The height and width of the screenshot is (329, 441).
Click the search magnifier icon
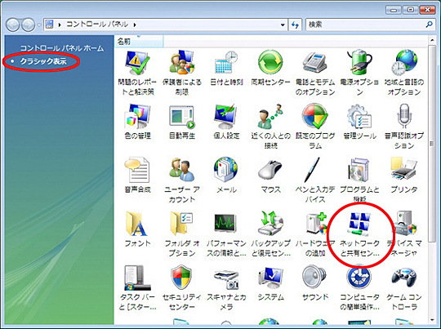point(429,24)
